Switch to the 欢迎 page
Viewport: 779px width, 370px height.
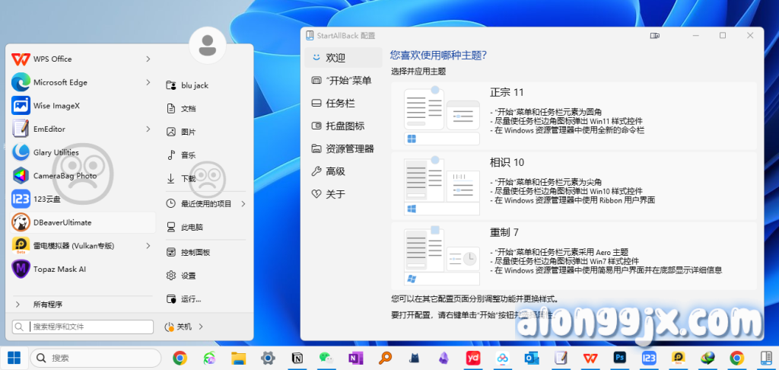coord(344,58)
